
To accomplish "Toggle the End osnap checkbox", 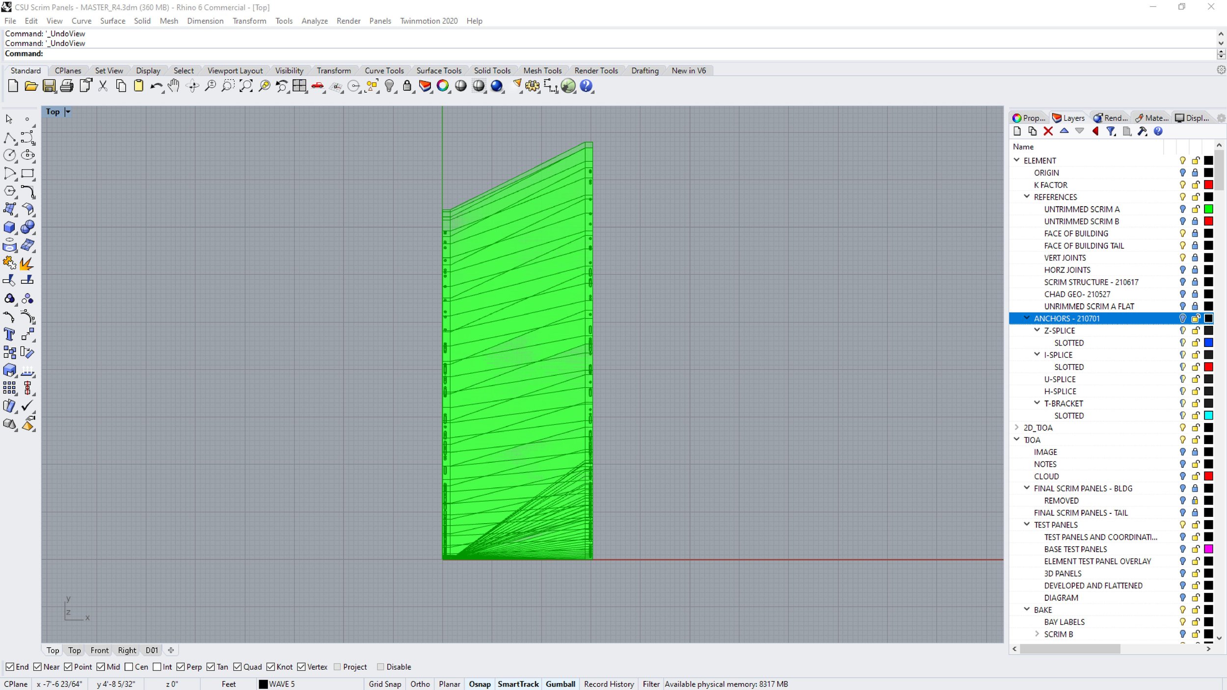I will pos(9,666).
